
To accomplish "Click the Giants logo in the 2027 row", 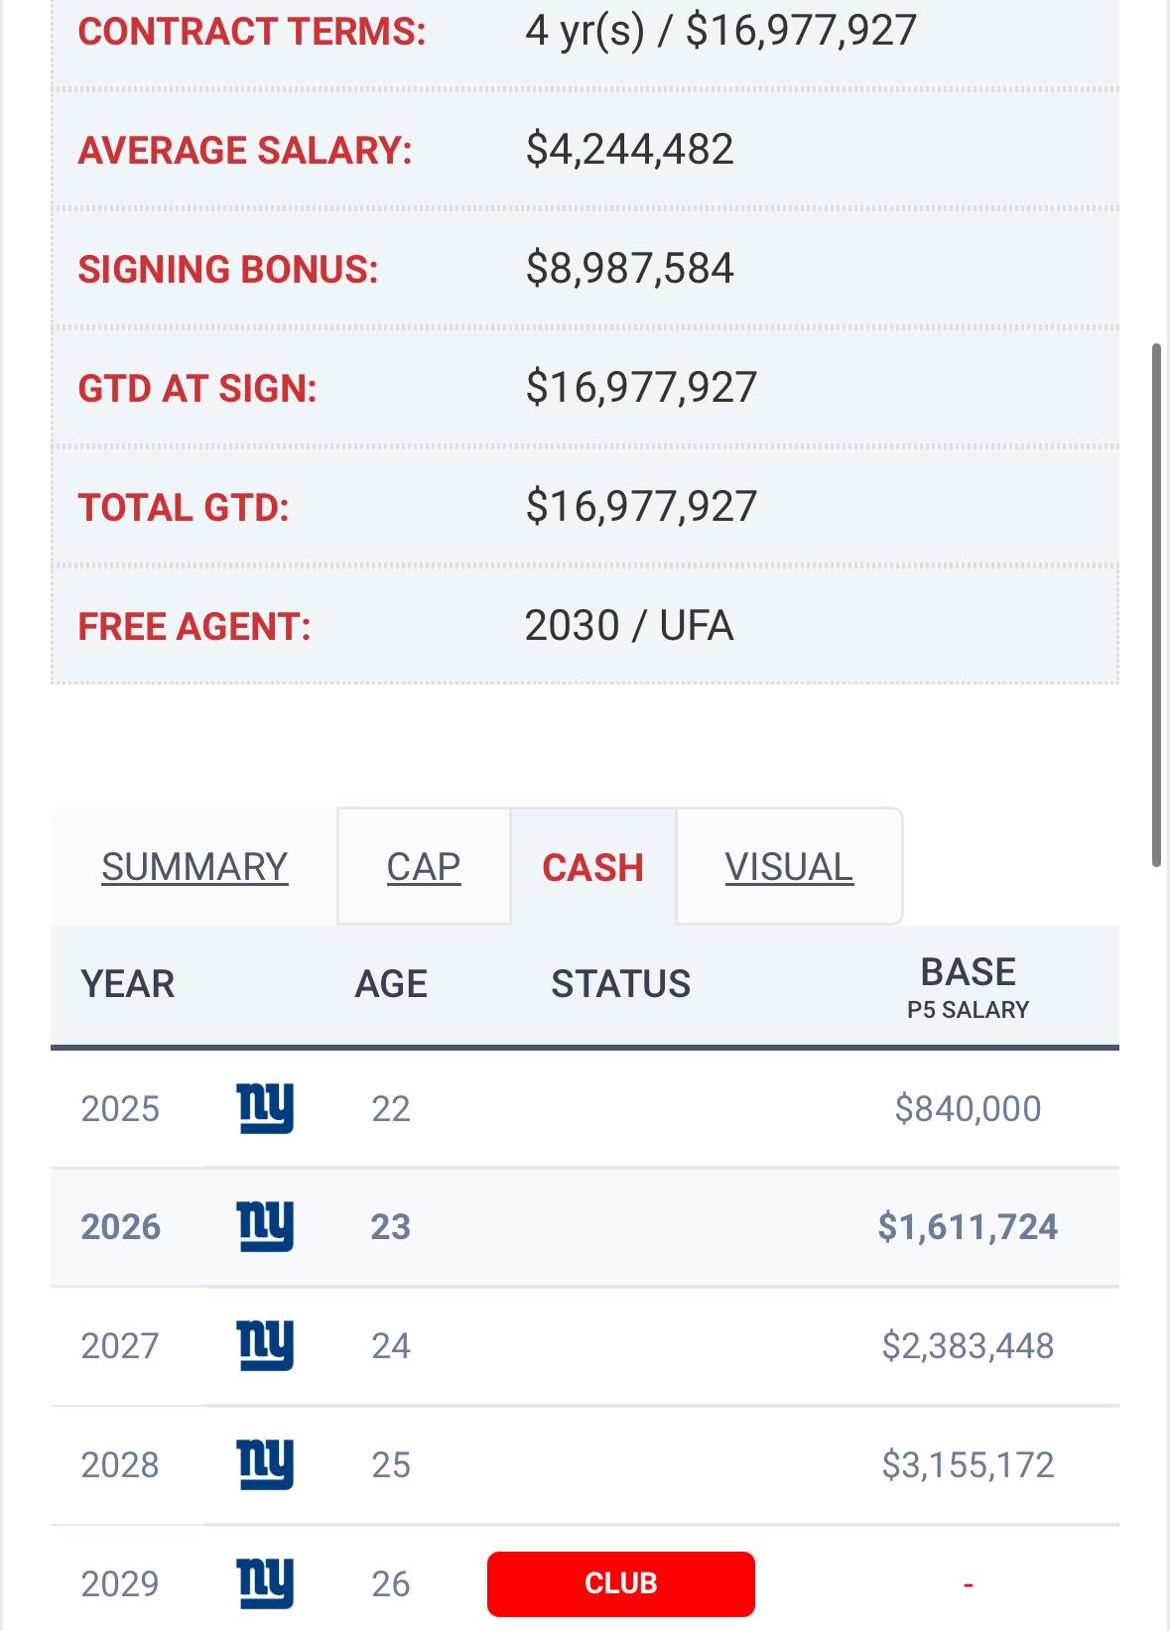I will tap(265, 1345).
